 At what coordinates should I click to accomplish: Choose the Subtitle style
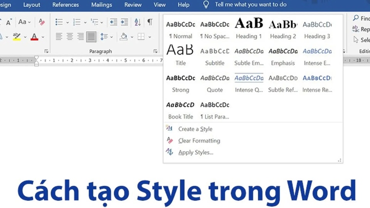[x=215, y=56]
